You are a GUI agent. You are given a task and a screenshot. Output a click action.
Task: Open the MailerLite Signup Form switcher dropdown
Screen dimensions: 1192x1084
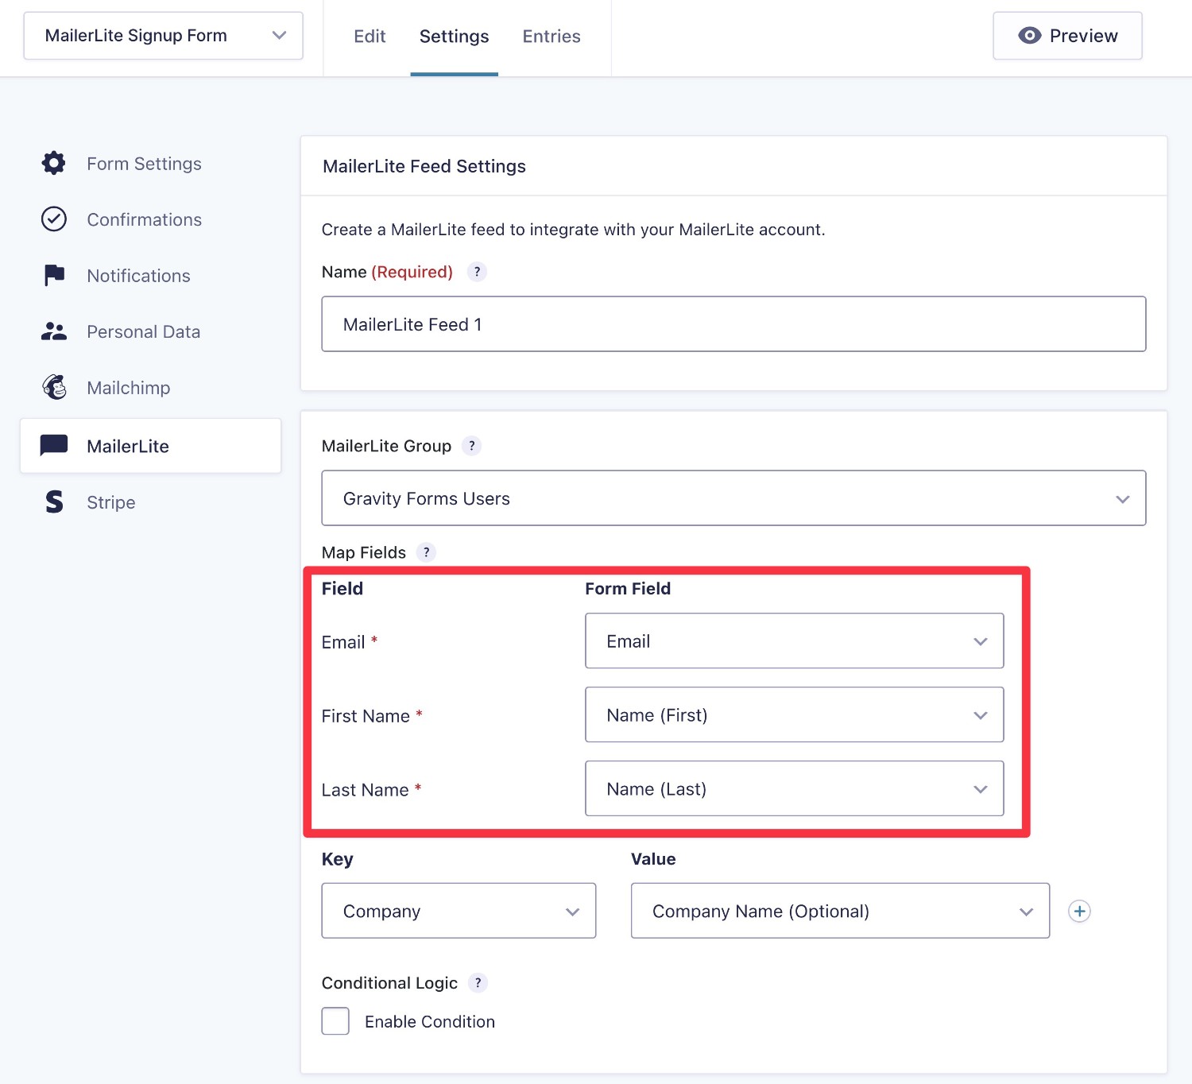pos(164,36)
